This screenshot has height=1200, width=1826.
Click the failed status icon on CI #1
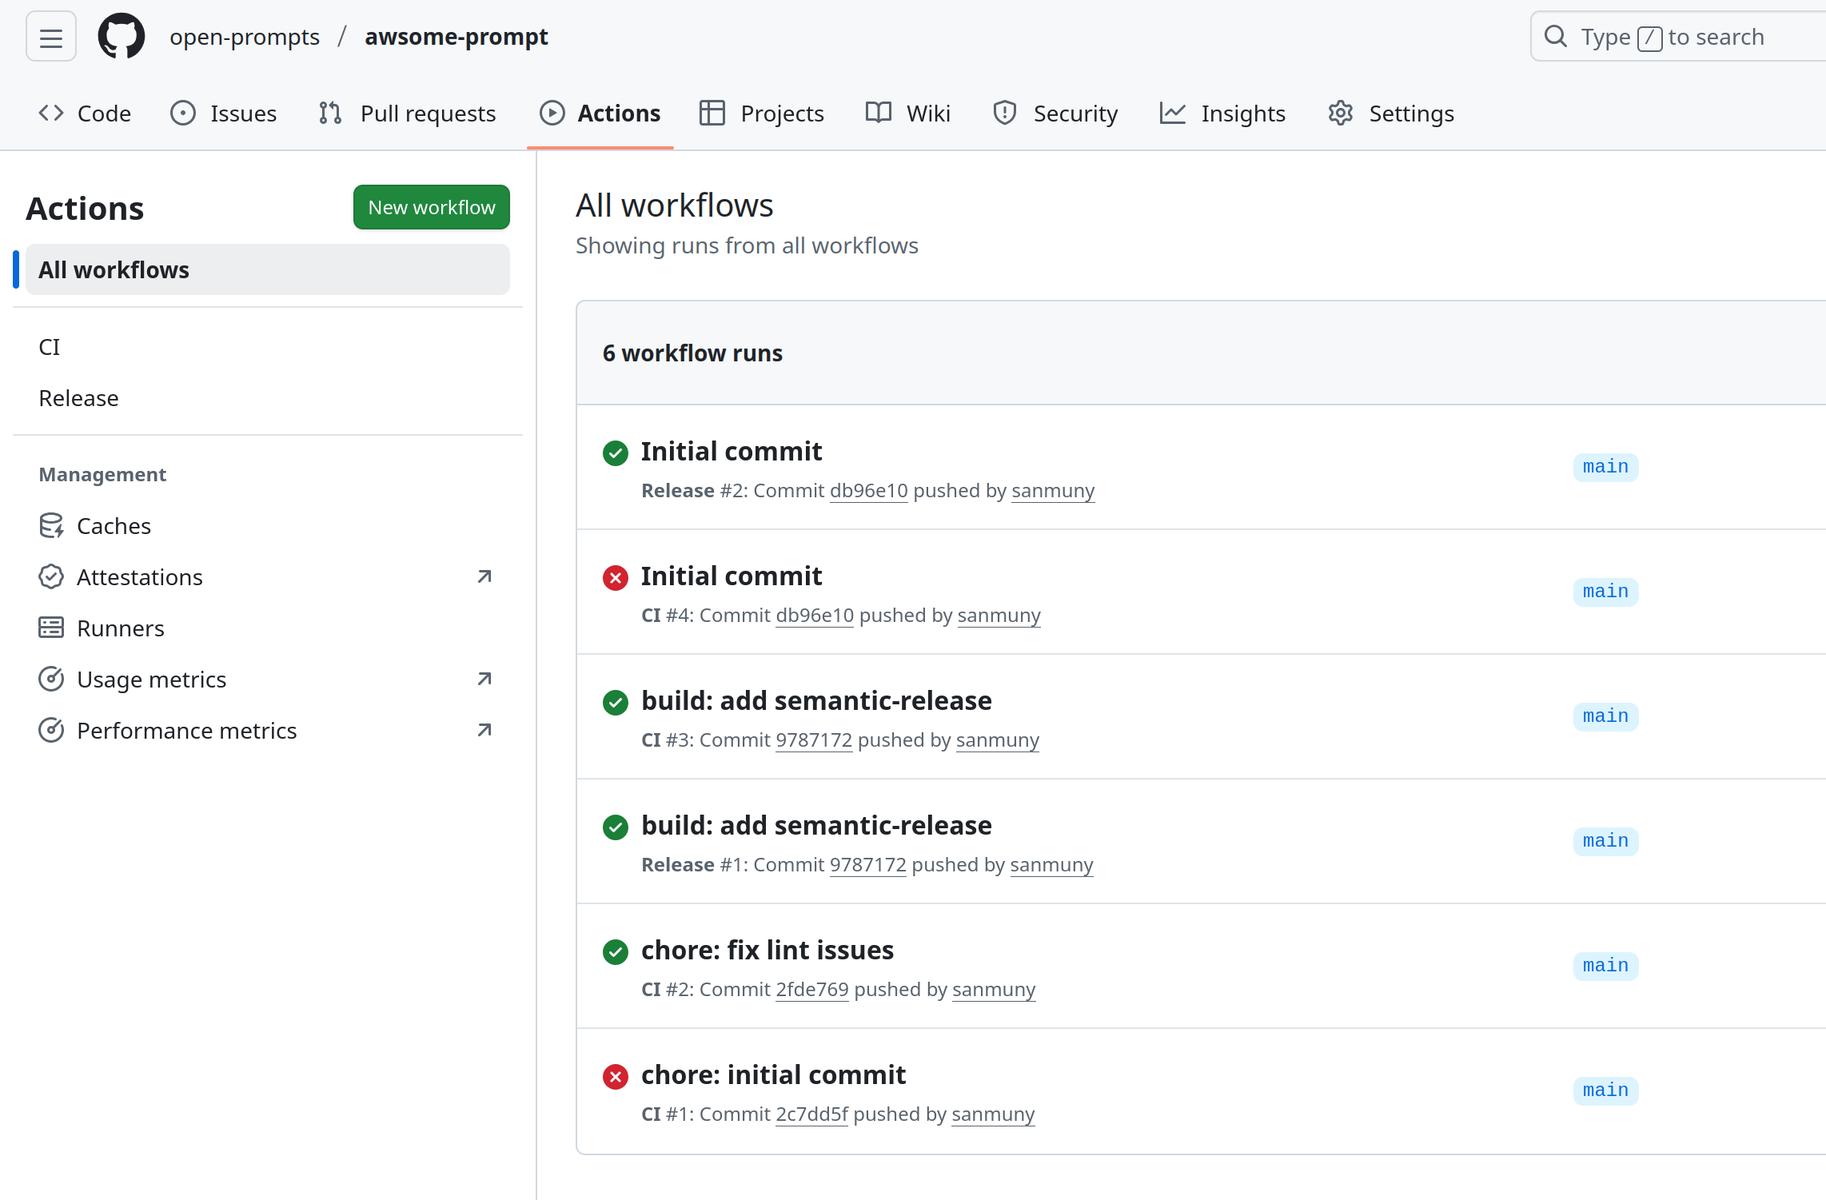pyautogui.click(x=615, y=1077)
